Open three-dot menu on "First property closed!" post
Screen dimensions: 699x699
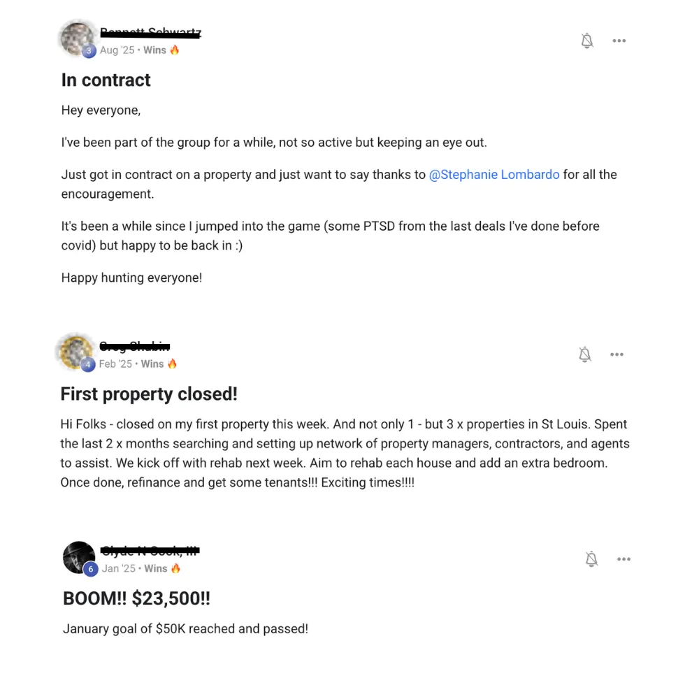617,354
